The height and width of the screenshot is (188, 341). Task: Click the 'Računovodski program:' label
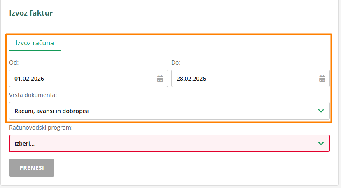tap(41, 128)
